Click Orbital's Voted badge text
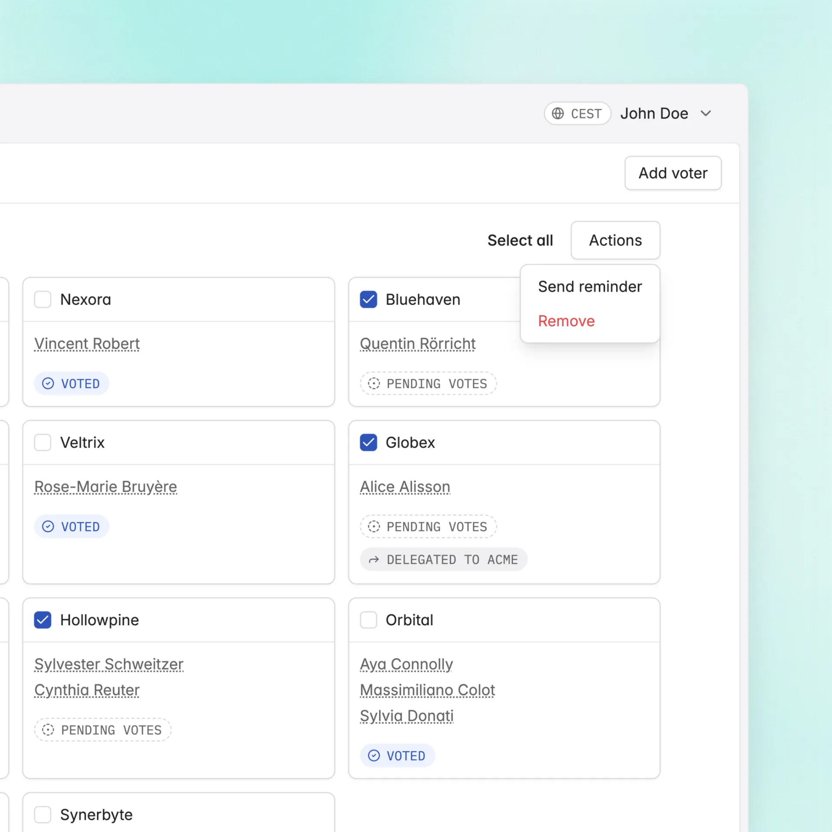 (406, 756)
